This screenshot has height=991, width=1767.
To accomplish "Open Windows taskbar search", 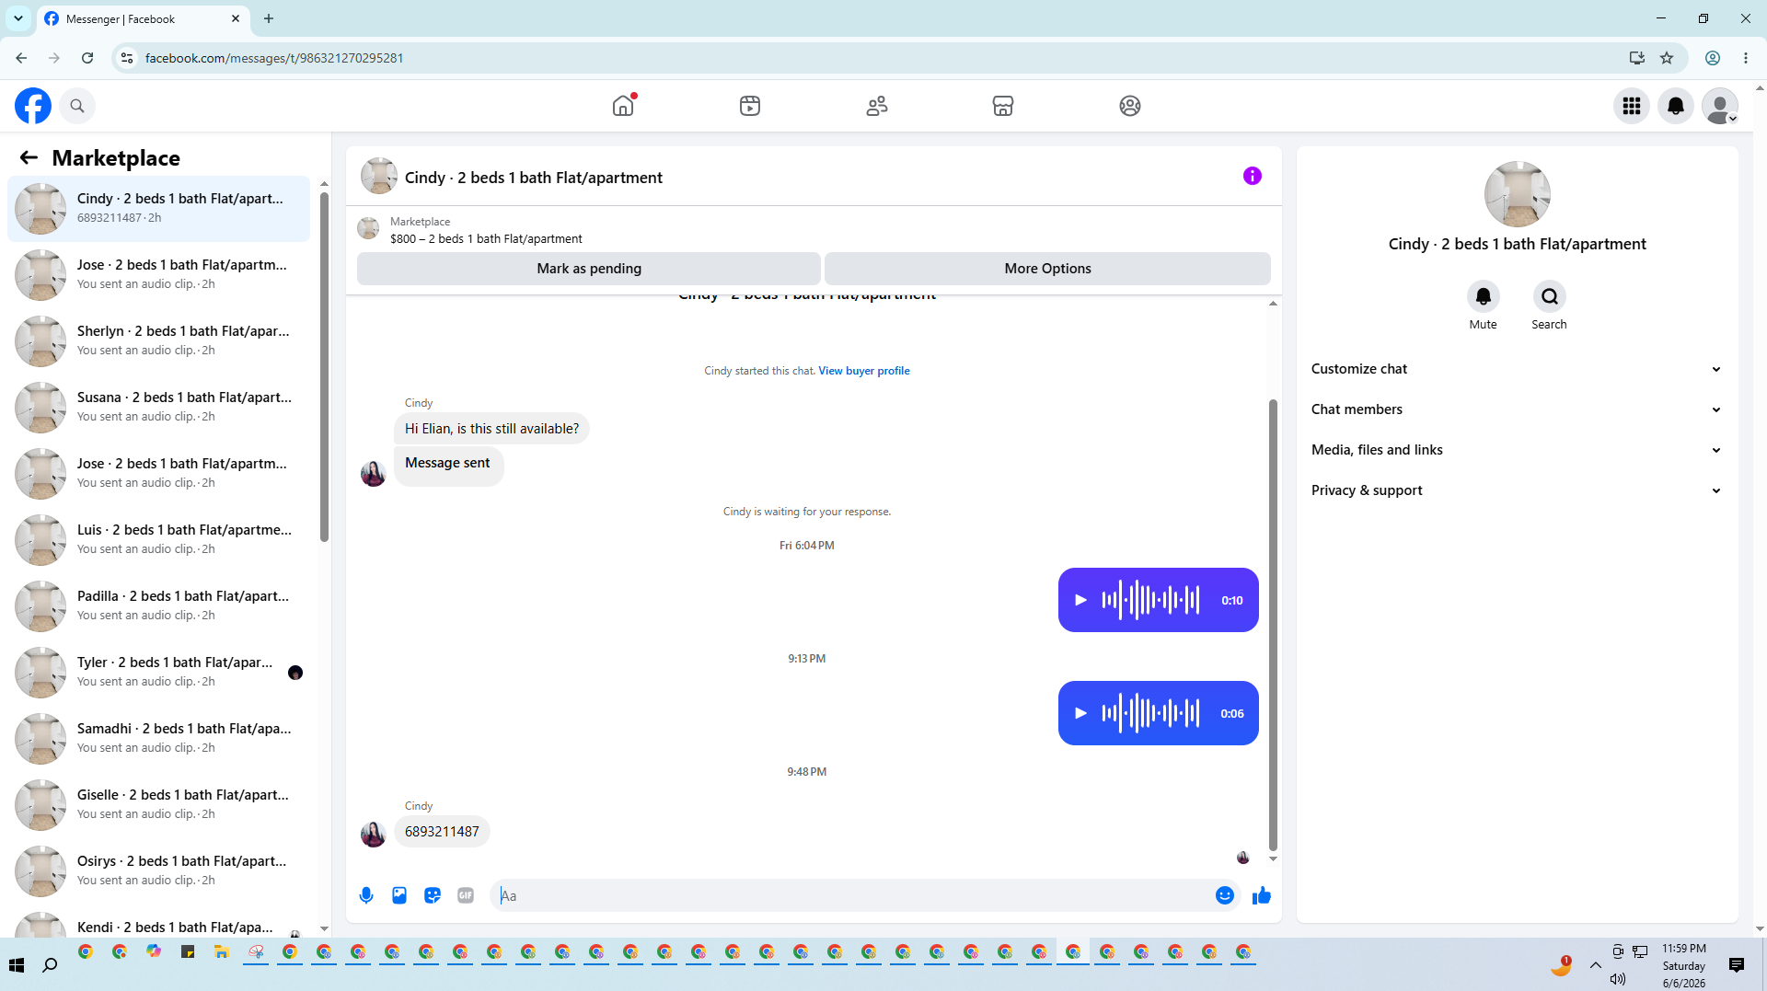I will (x=50, y=965).
